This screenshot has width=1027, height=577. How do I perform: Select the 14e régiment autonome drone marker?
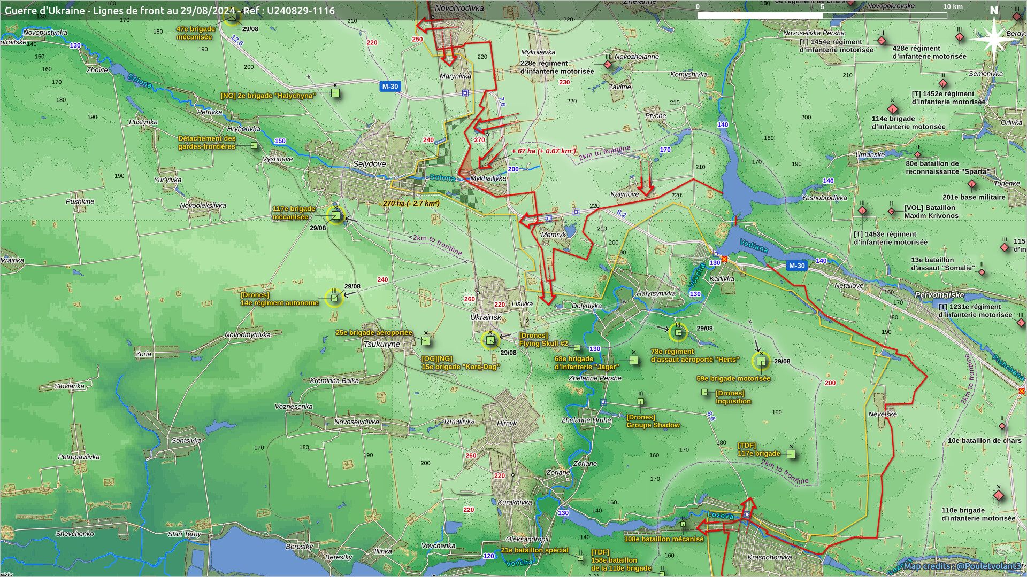334,298
